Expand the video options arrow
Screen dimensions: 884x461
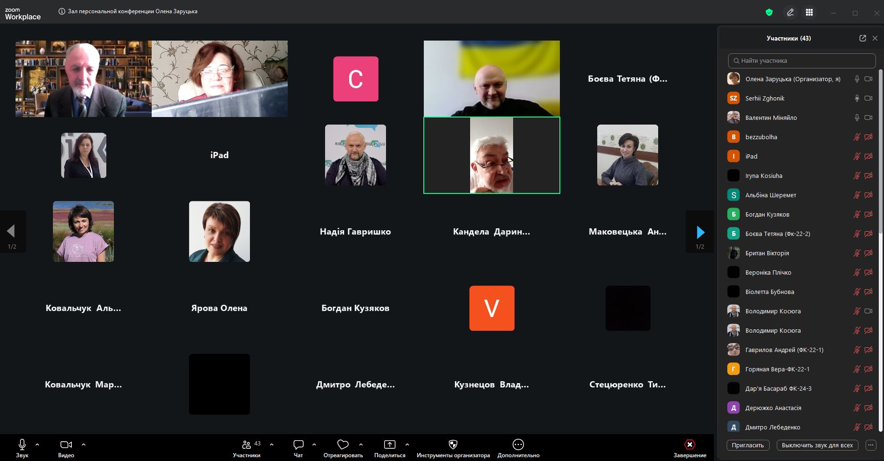coord(84,444)
